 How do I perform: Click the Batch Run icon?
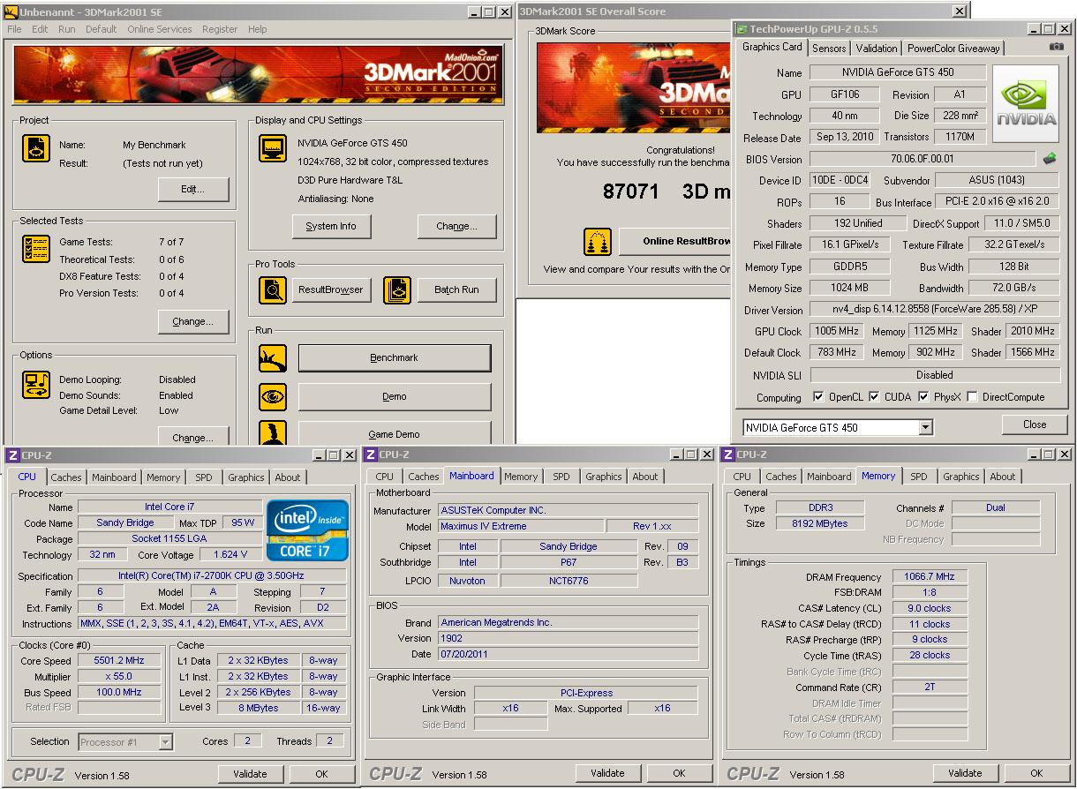pyautogui.click(x=397, y=289)
